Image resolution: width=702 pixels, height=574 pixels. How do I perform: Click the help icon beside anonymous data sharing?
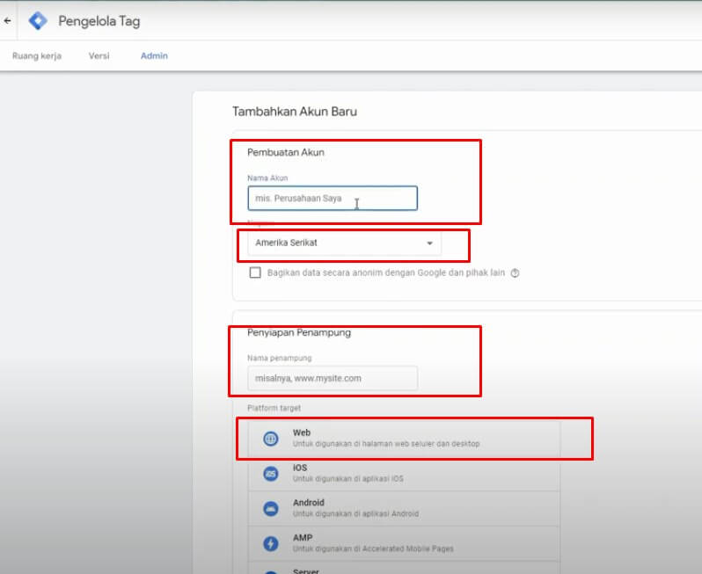click(515, 272)
